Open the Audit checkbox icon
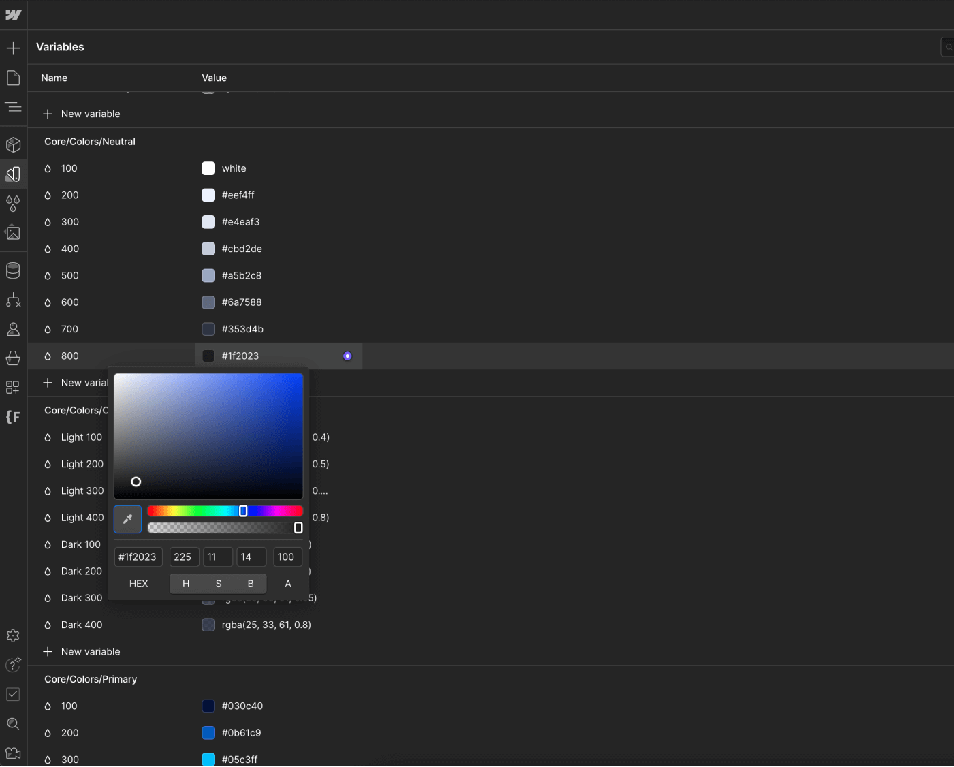The image size is (954, 767). (x=13, y=694)
